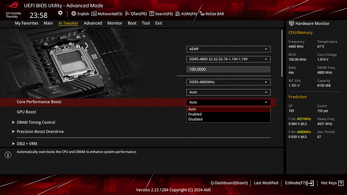Click the 4931MHz yellow value
This screenshot has width=347, height=195.
pyautogui.click(x=304, y=119)
